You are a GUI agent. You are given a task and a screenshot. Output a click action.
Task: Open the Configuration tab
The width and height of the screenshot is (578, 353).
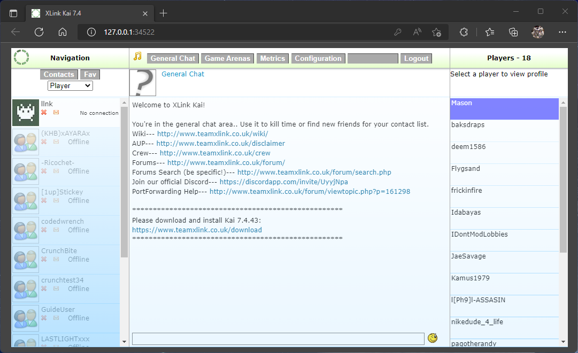tap(318, 59)
